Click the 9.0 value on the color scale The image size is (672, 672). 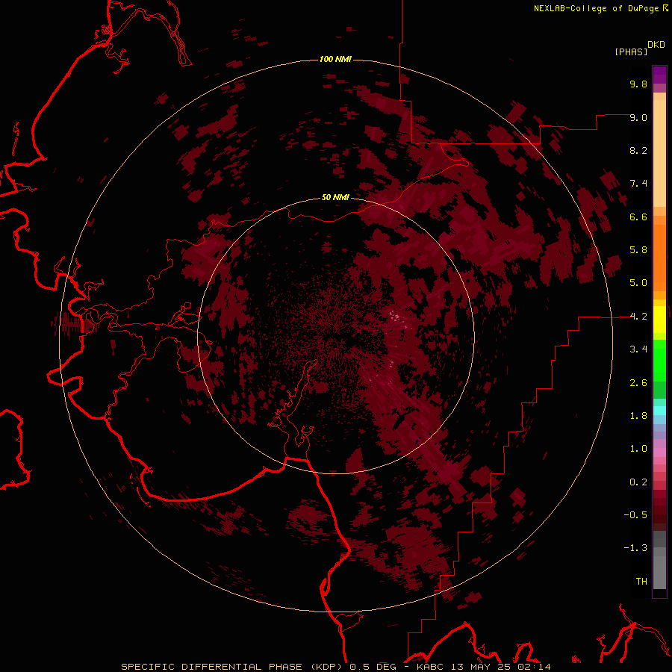638,117
